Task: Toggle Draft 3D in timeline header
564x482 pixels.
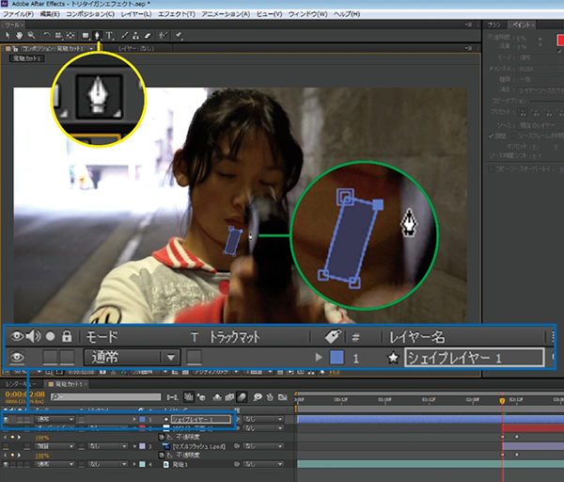Action: [201, 397]
